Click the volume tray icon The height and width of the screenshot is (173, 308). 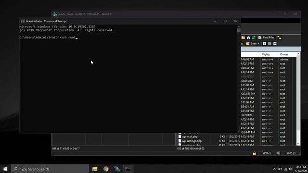coord(291,169)
